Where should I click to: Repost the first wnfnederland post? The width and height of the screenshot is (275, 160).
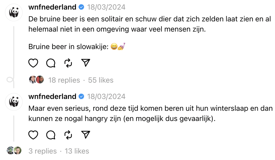tap(68, 63)
